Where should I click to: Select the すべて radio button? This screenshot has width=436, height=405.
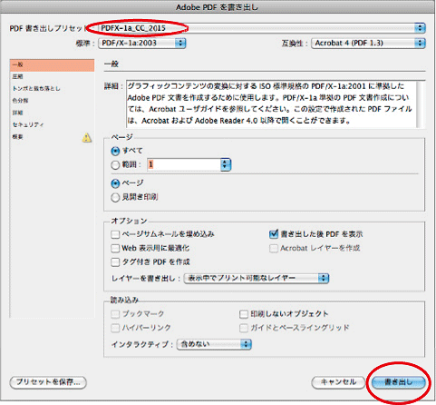click(115, 151)
